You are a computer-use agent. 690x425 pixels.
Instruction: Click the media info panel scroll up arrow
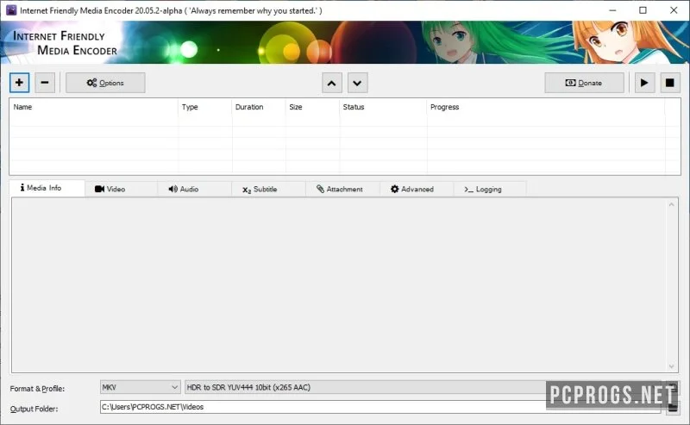672,204
